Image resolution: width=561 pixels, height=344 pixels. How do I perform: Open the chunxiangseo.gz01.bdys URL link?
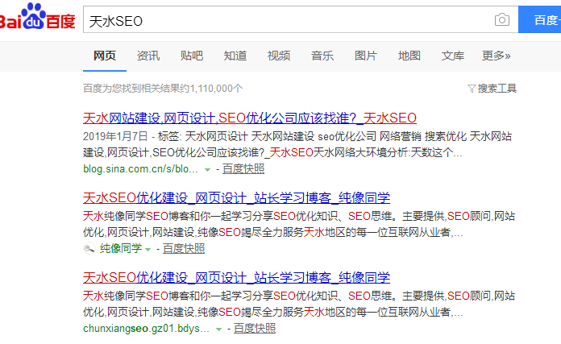coord(146,328)
